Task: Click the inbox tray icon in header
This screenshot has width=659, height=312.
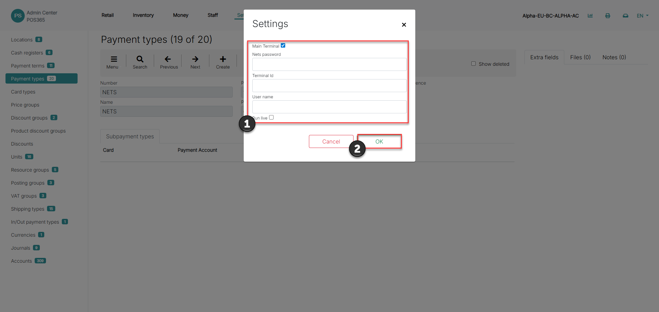Action: coord(625,16)
